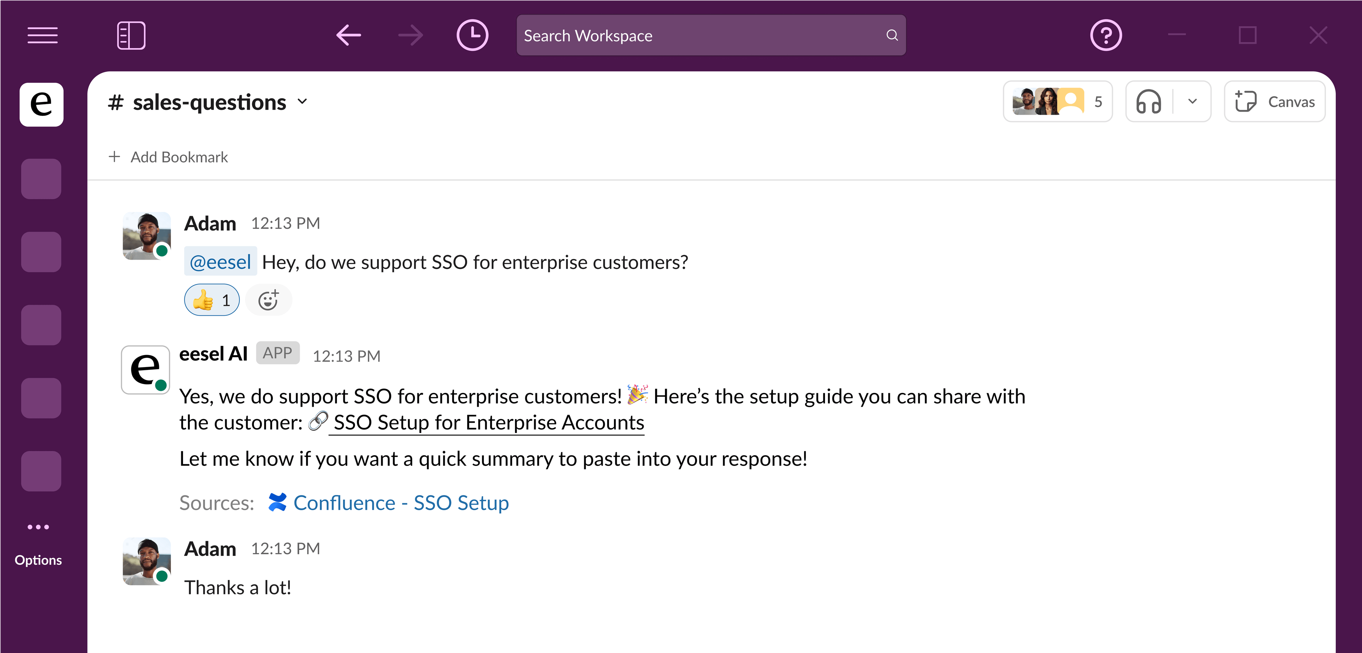Click the eesel AI sender name

213,354
